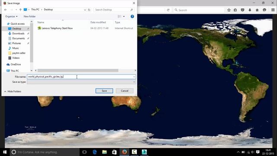The height and width of the screenshot is (156, 277).
Task: Open Pictures in the sidebar
Action: pos(16,43)
